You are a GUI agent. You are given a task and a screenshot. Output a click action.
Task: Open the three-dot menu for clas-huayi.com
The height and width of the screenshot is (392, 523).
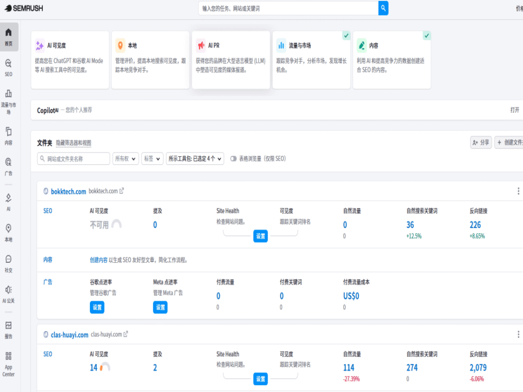[x=519, y=334]
